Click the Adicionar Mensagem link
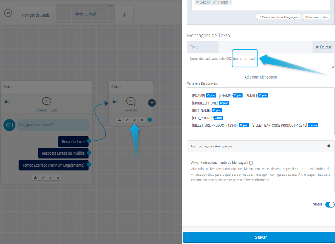This screenshot has width=335, height=244. point(261,77)
